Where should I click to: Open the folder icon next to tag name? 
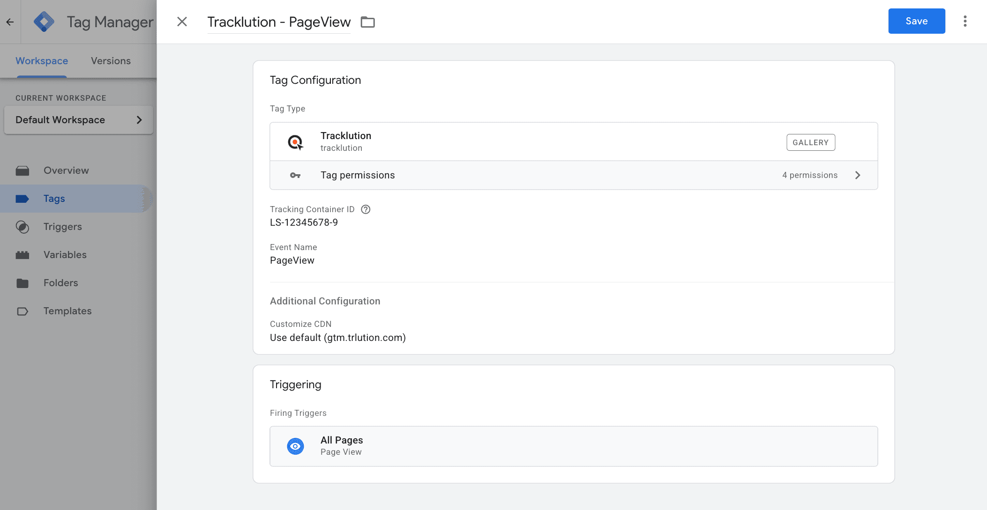pos(367,22)
